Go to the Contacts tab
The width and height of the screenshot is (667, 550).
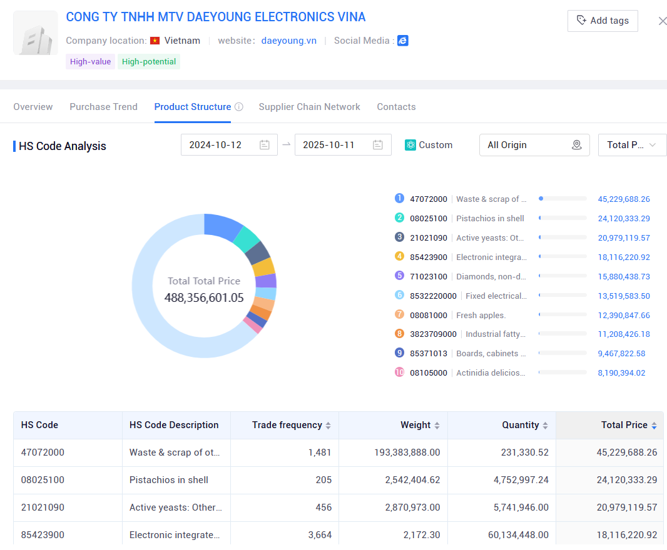396,107
